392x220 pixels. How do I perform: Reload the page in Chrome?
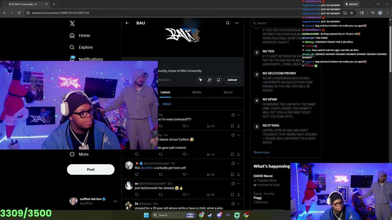pos(19,13)
